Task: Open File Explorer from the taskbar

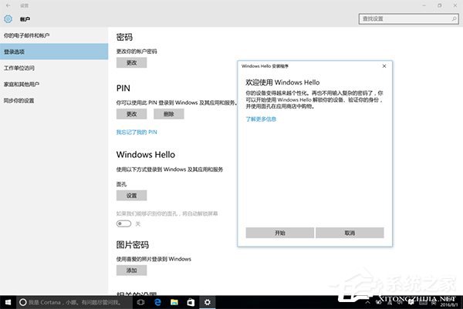Action: click(x=174, y=302)
